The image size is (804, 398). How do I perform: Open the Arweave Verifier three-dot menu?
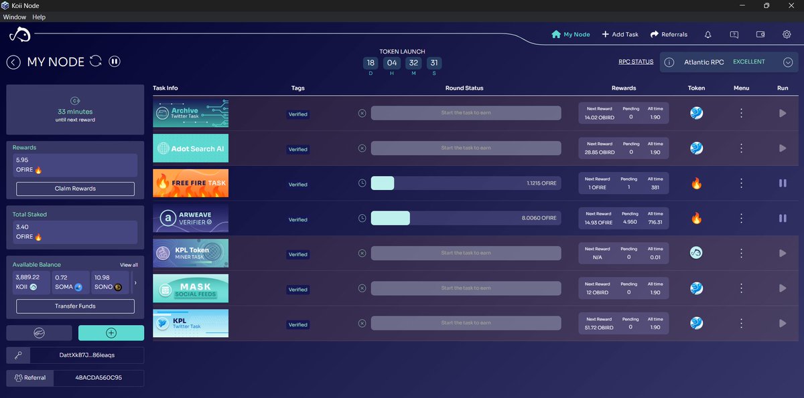(741, 218)
